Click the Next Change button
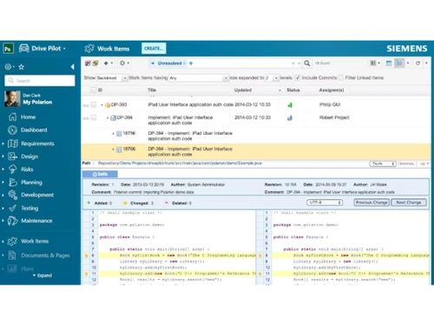Viewport: 434px width, 326px height. (409, 203)
